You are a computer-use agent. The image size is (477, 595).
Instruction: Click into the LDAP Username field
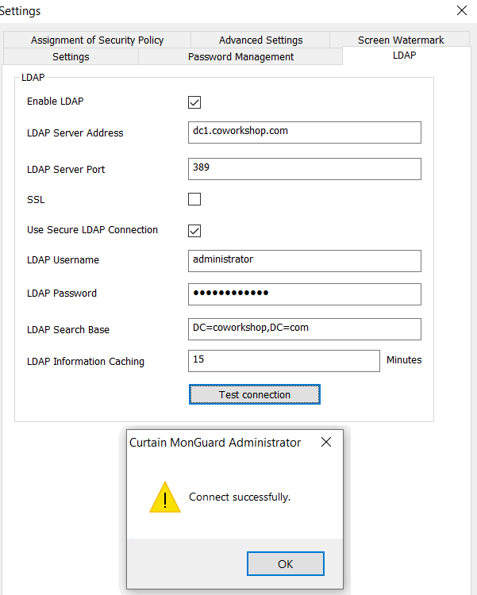pyautogui.click(x=305, y=260)
